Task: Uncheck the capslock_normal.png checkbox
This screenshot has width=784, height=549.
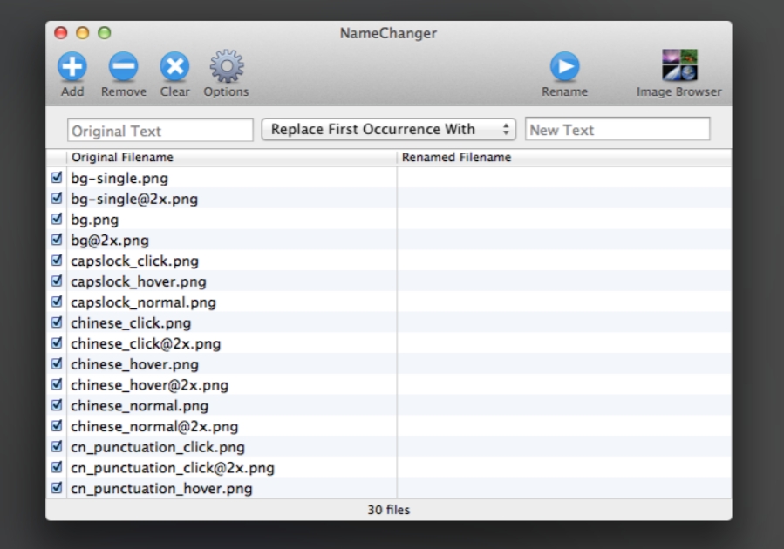Action: tap(57, 302)
